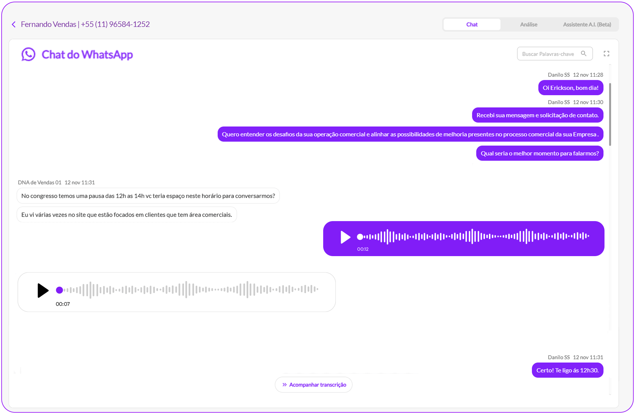Click the purple audio playhead at start
The height and width of the screenshot is (414, 635).
[360, 237]
